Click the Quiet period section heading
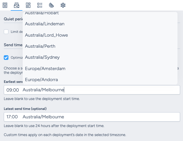The height and width of the screenshot is (141, 183). tap(13, 19)
